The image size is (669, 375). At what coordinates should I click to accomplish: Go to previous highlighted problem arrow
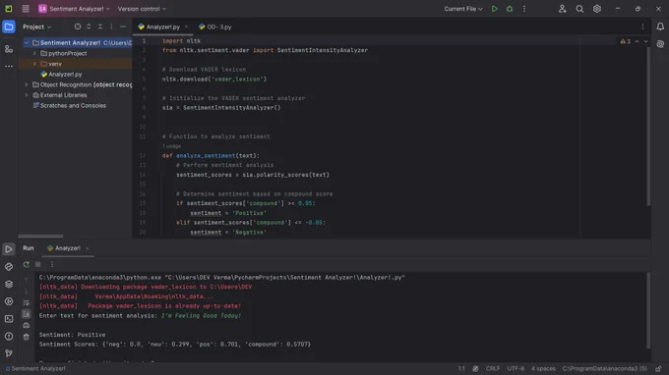pyautogui.click(x=637, y=41)
